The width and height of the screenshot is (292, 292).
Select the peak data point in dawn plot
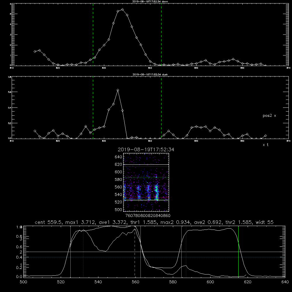click(122, 10)
